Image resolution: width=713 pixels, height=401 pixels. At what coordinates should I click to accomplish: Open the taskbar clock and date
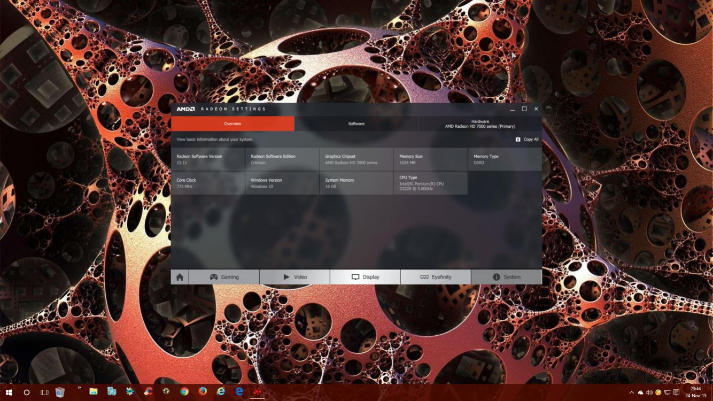[696, 392]
